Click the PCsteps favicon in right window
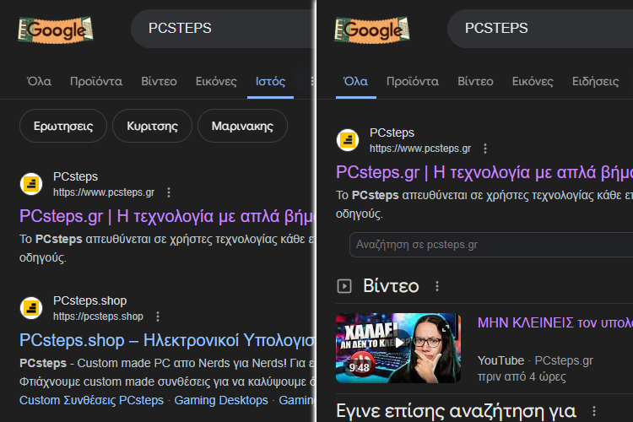The height and width of the screenshot is (422, 633). [x=348, y=140]
